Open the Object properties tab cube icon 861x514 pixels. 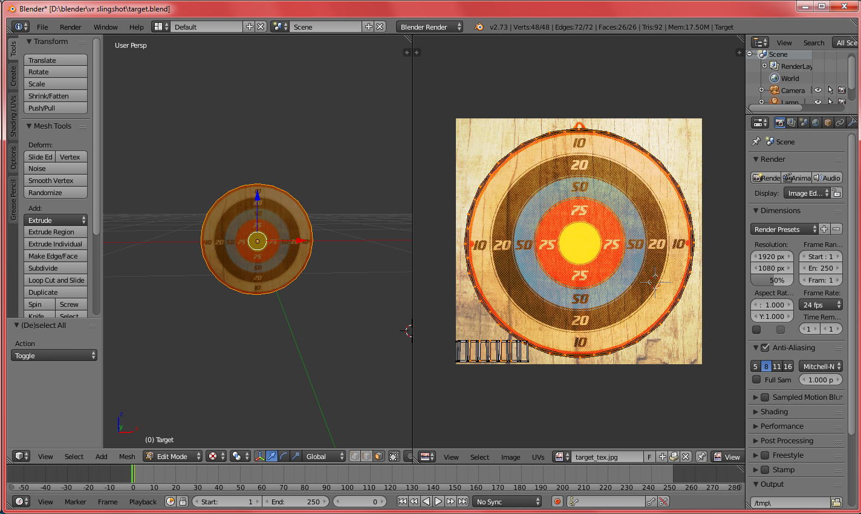828,123
